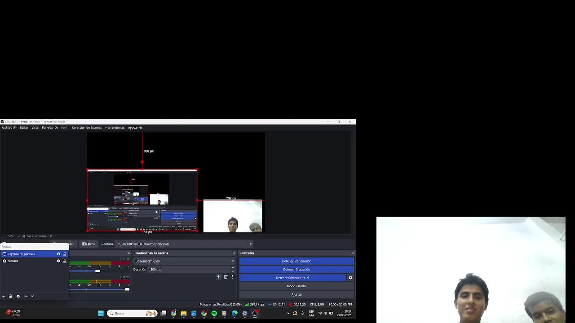Viewport: 575px width, 323px height.
Task: Open File Explorer from taskbar
Action: [184, 313]
